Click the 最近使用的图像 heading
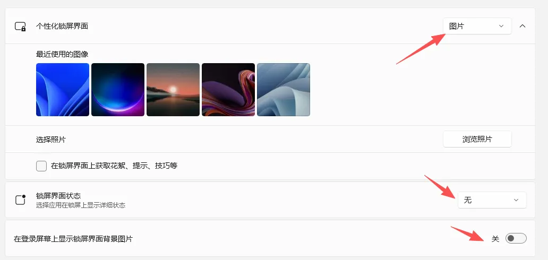Viewport: 548px width, 260px height. click(x=62, y=54)
